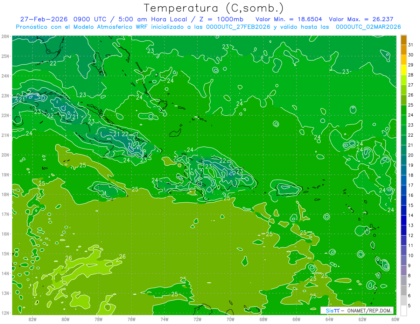Image resolution: width=420 pixels, height=324 pixels.
Task: Click the "20N" latitude axis label
Action: (5, 155)
